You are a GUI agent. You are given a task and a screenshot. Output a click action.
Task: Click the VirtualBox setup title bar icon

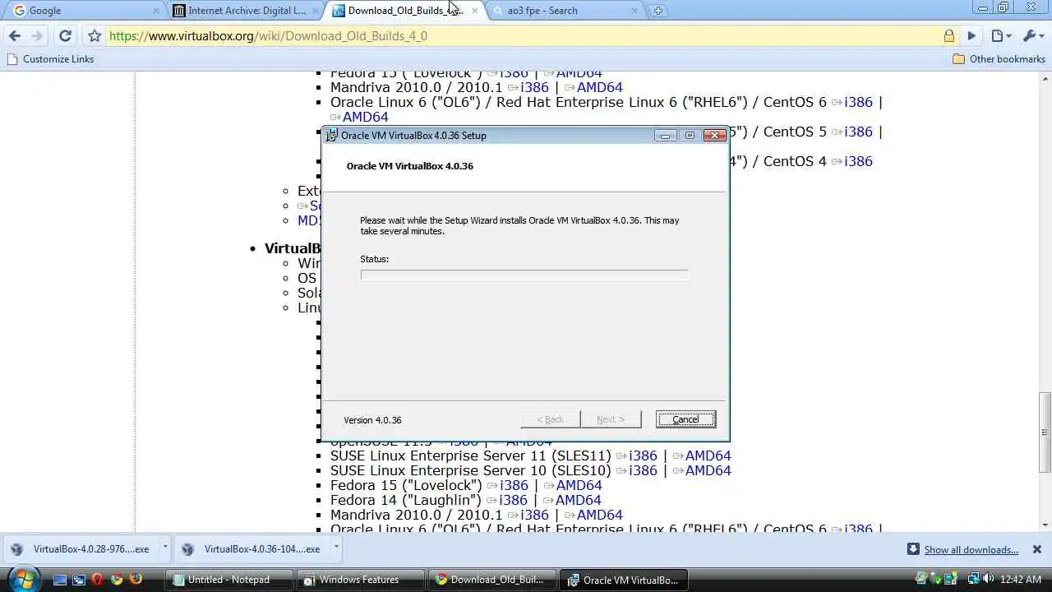pos(332,136)
